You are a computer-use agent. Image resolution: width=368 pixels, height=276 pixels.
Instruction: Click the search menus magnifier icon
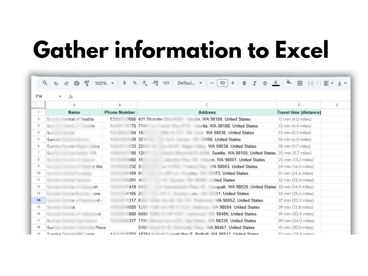tap(45, 83)
